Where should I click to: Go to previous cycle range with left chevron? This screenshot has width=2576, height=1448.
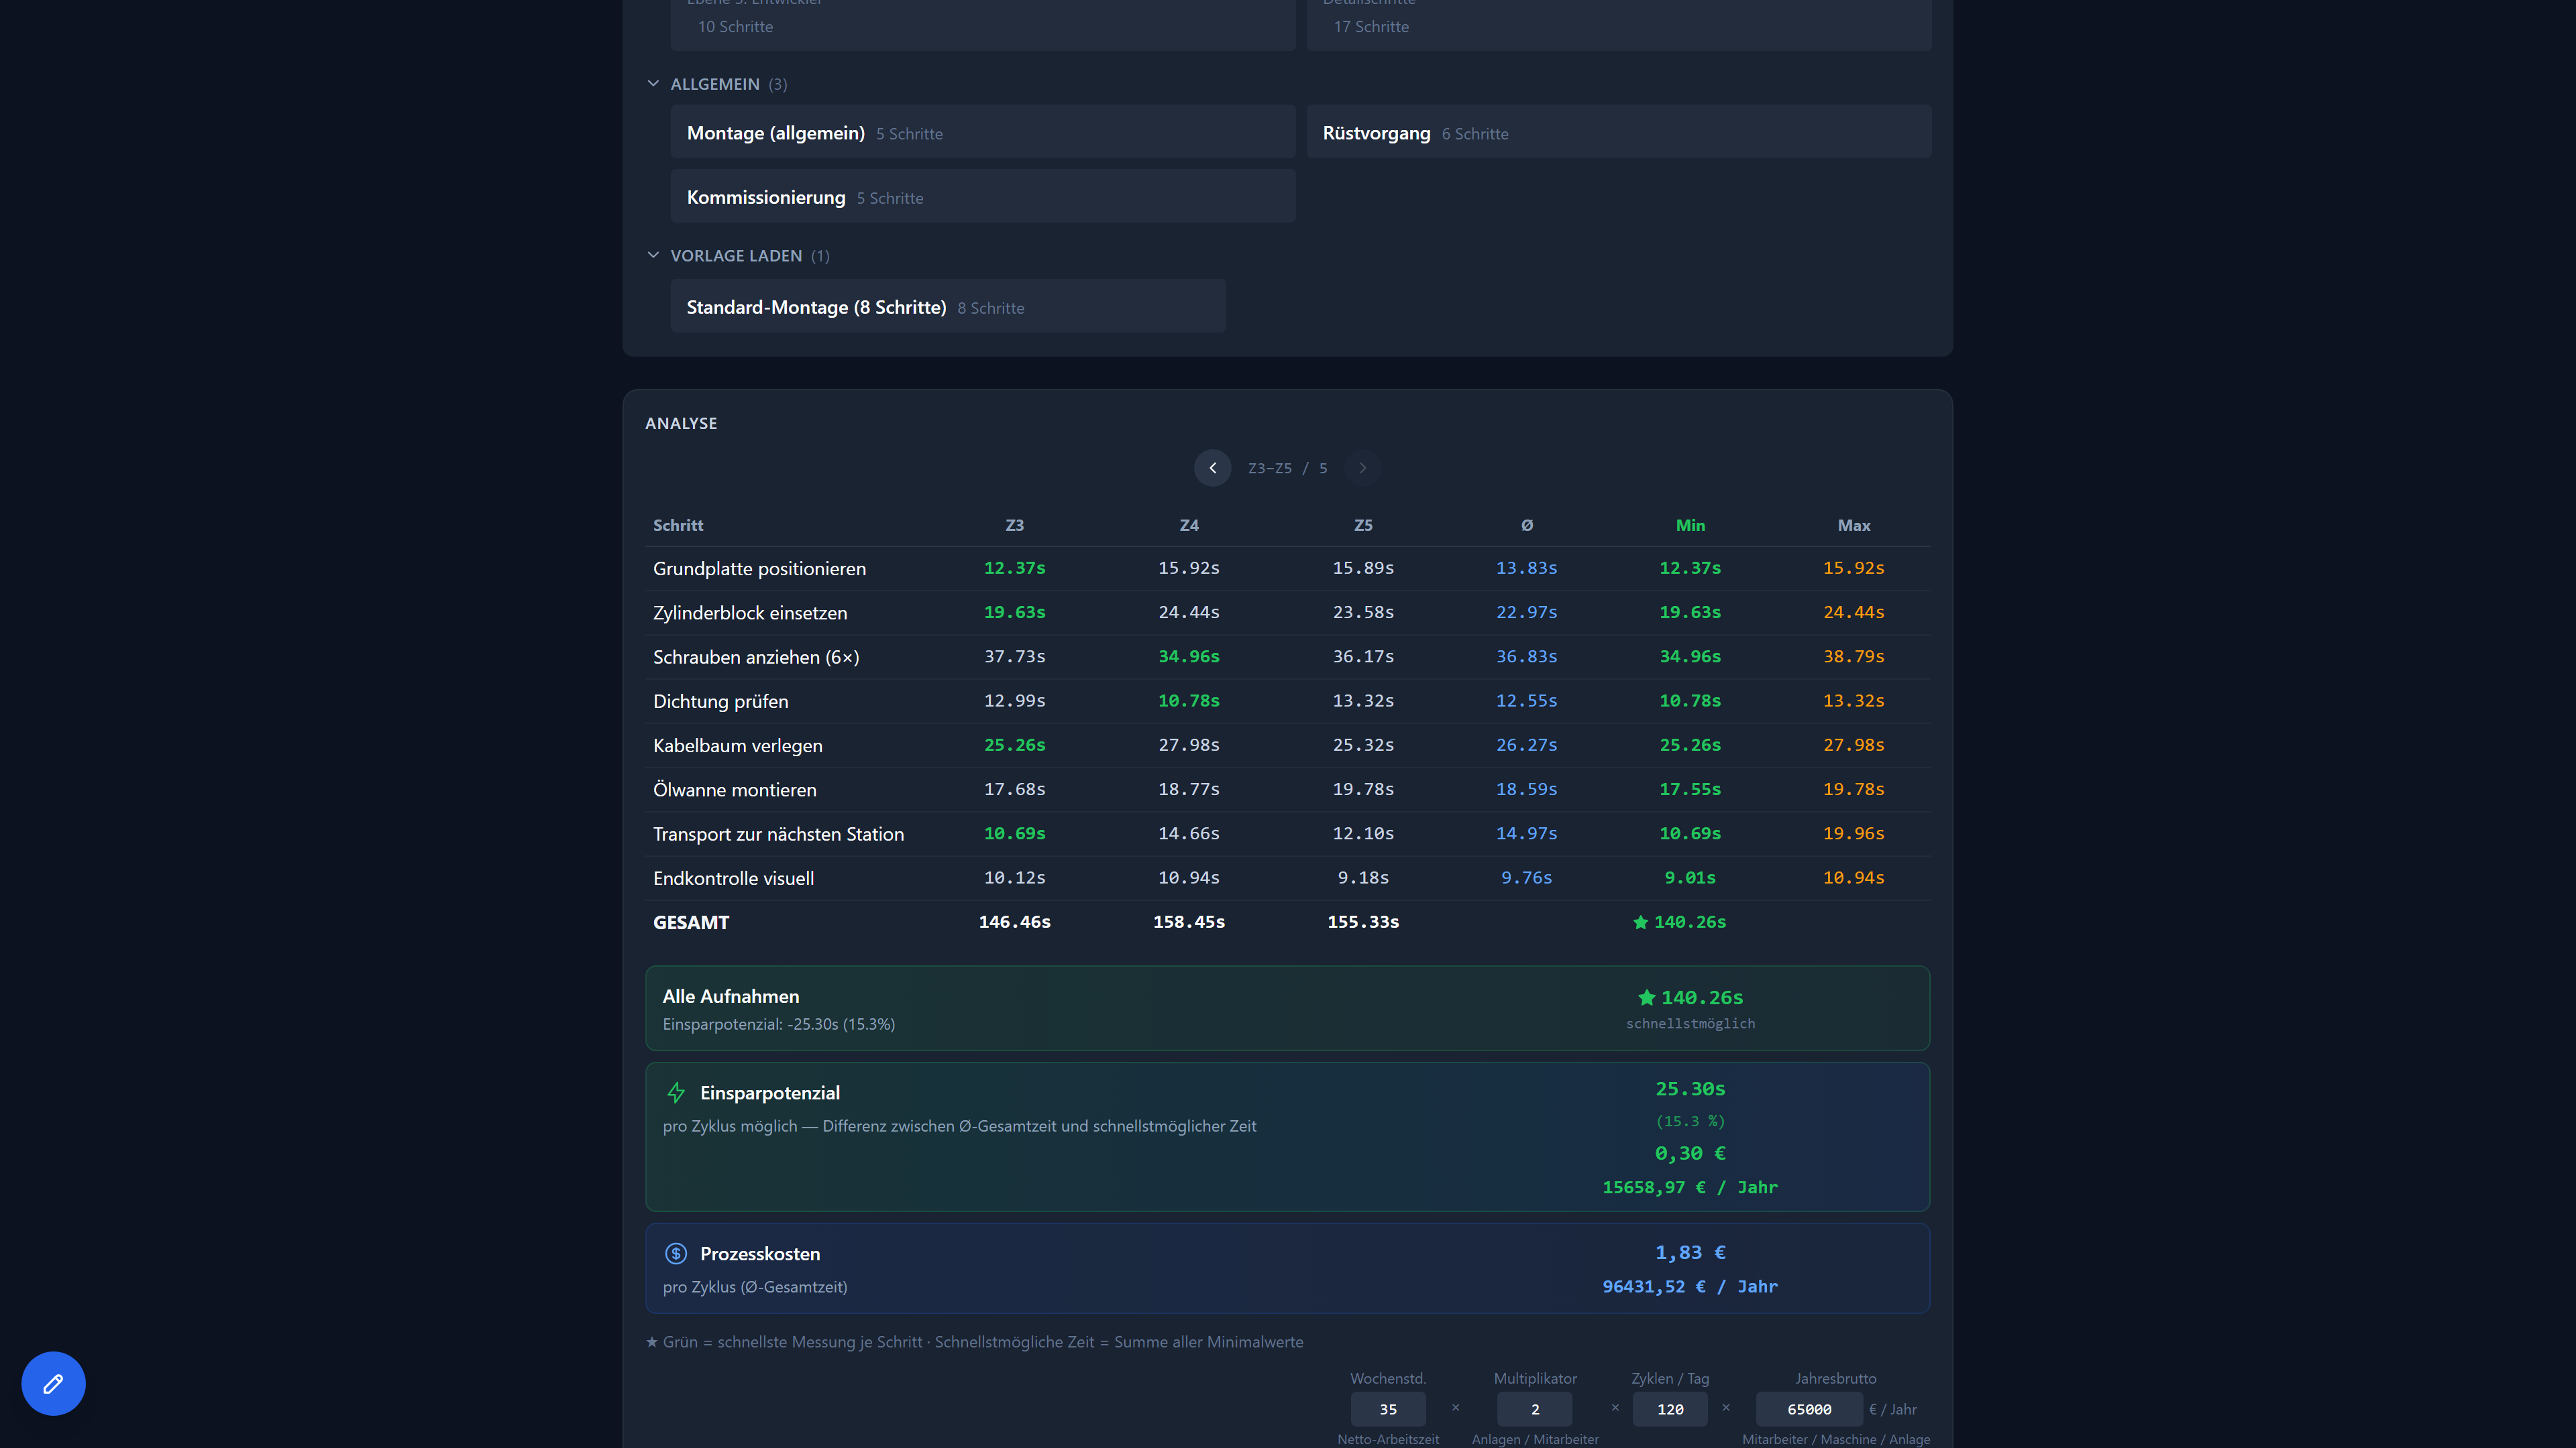(x=1212, y=468)
